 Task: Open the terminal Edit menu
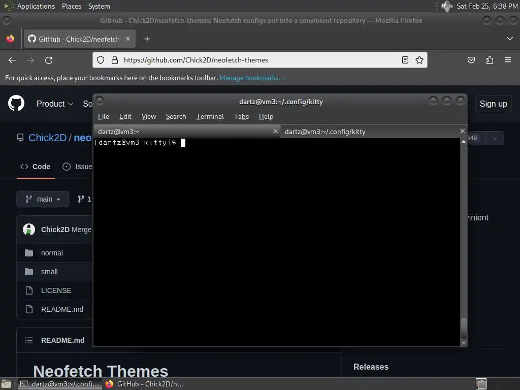click(x=125, y=116)
